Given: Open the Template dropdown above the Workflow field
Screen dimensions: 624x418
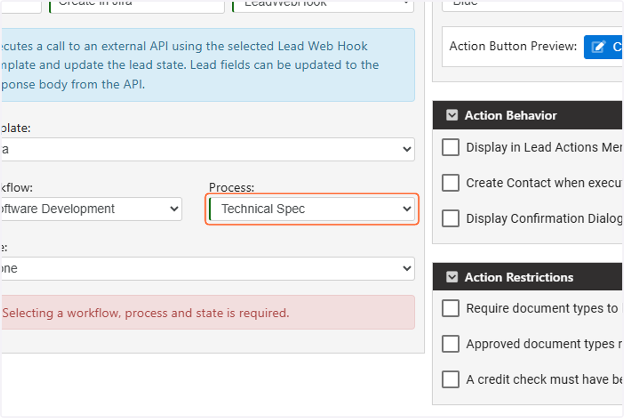Looking at the screenshot, I should 207,149.
